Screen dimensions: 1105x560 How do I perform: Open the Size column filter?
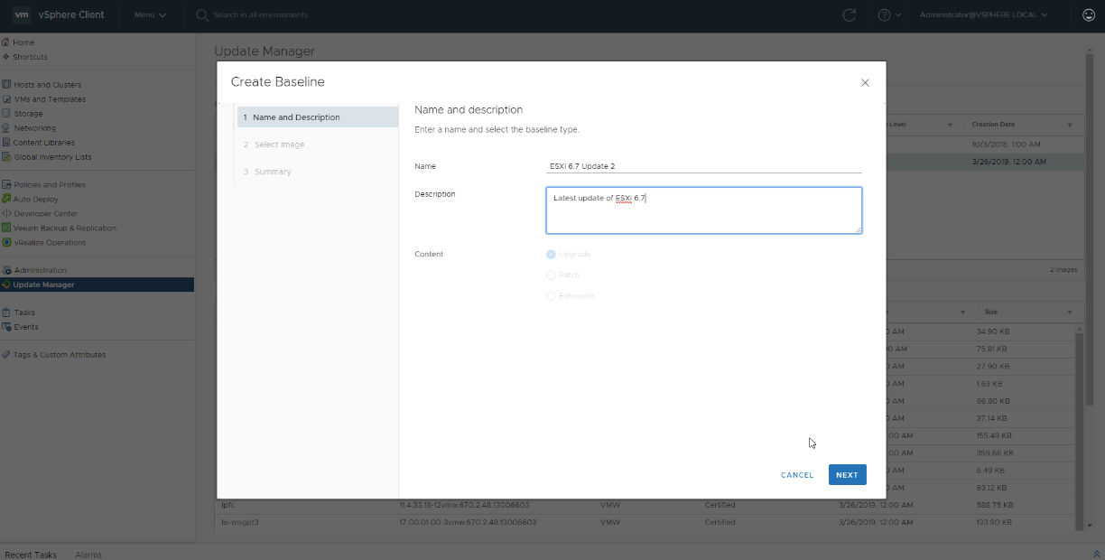1070,312
